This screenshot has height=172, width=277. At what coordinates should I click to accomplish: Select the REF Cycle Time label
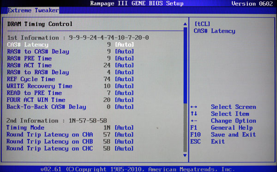point(31,79)
